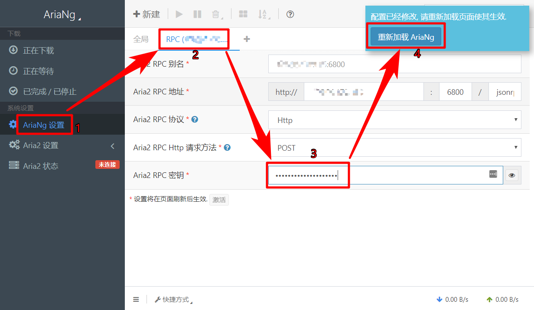Open the sort order A-Z dropdown

(264, 14)
